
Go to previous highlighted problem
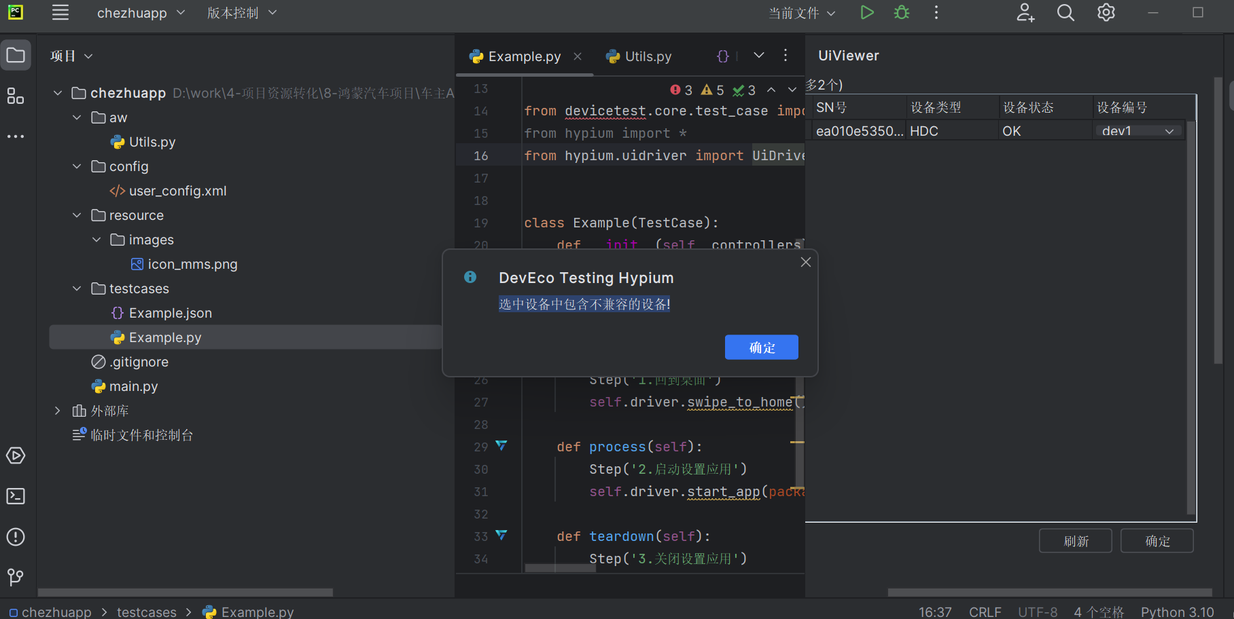(x=771, y=90)
